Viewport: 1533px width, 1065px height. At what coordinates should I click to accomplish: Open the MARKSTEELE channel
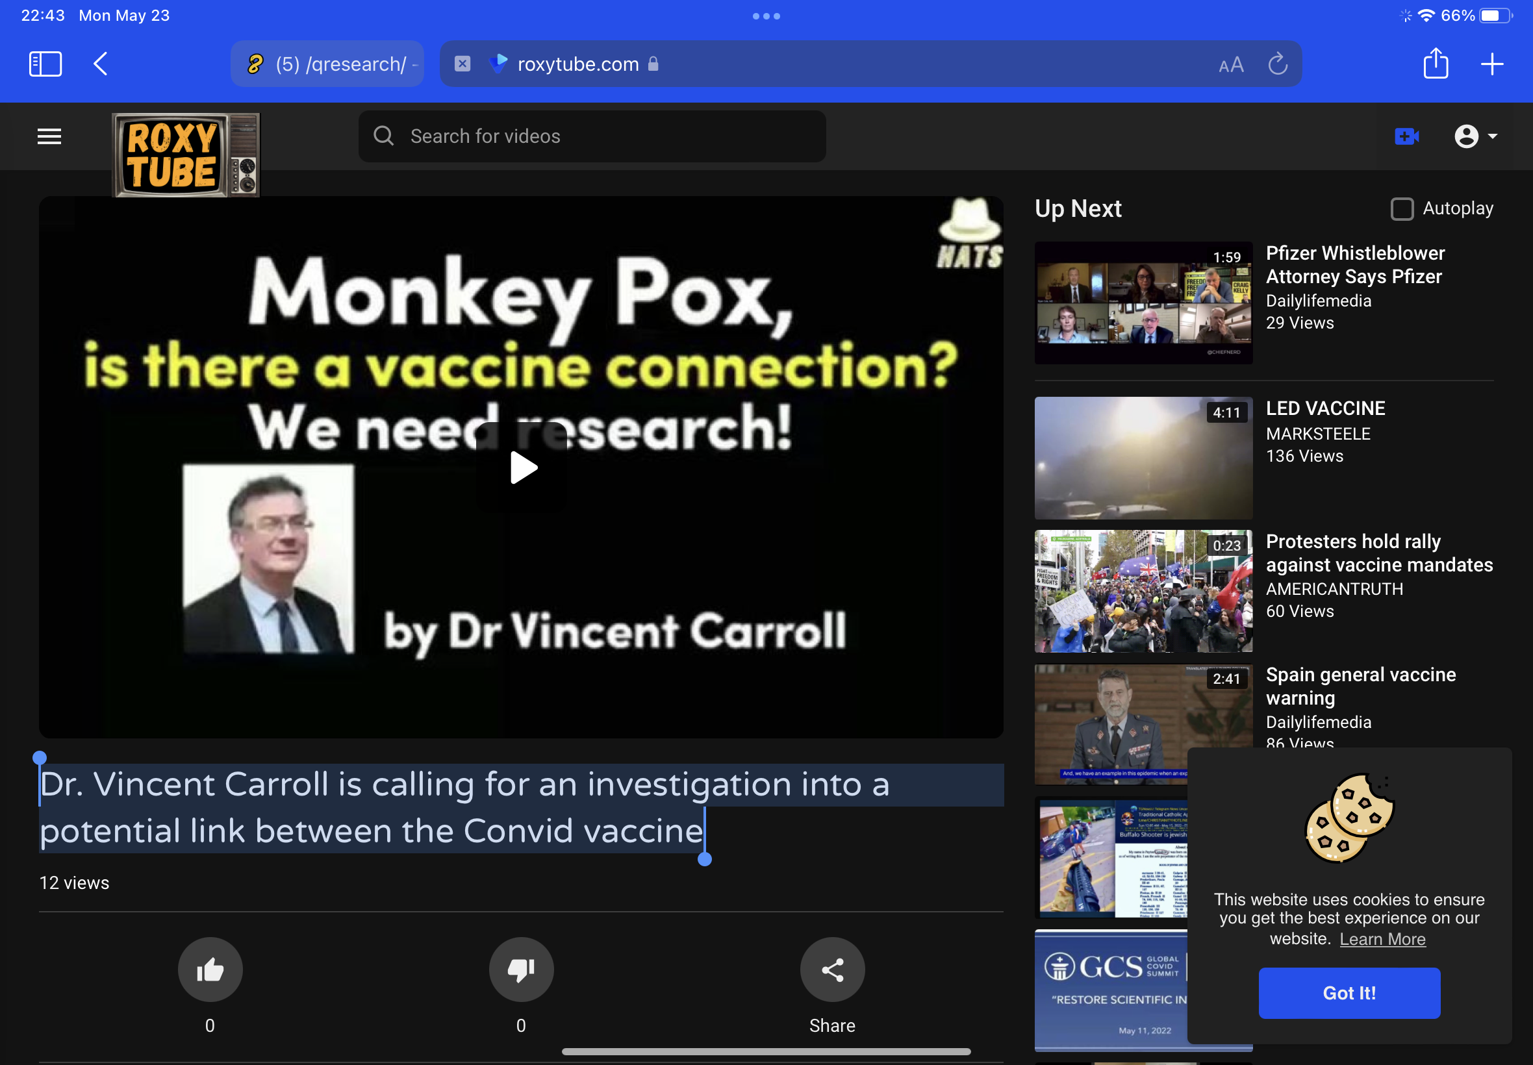(x=1318, y=434)
